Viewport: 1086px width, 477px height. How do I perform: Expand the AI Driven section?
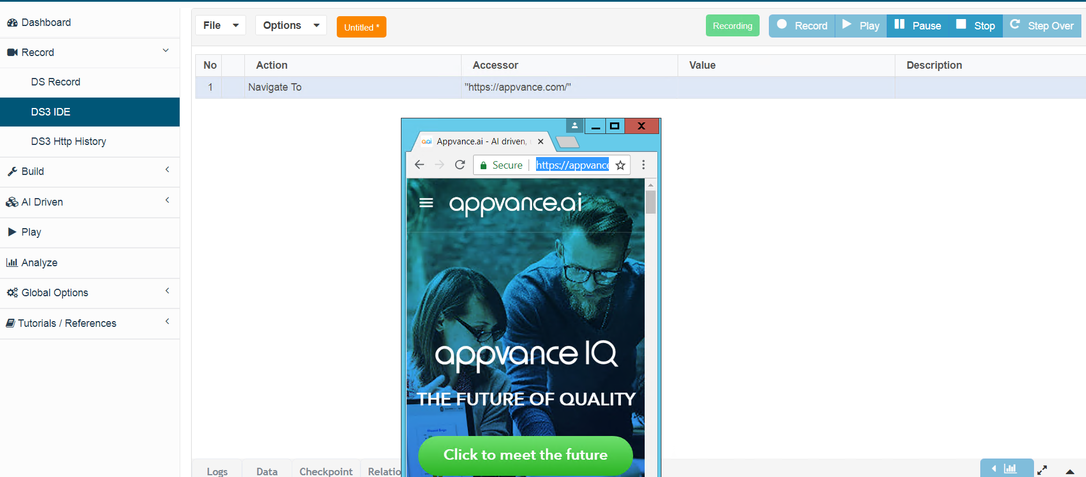coord(90,202)
